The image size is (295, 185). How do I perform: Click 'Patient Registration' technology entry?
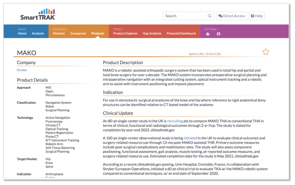tap(59, 133)
